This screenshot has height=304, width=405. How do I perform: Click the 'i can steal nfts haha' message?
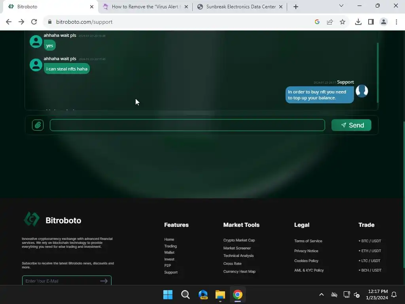(x=66, y=69)
